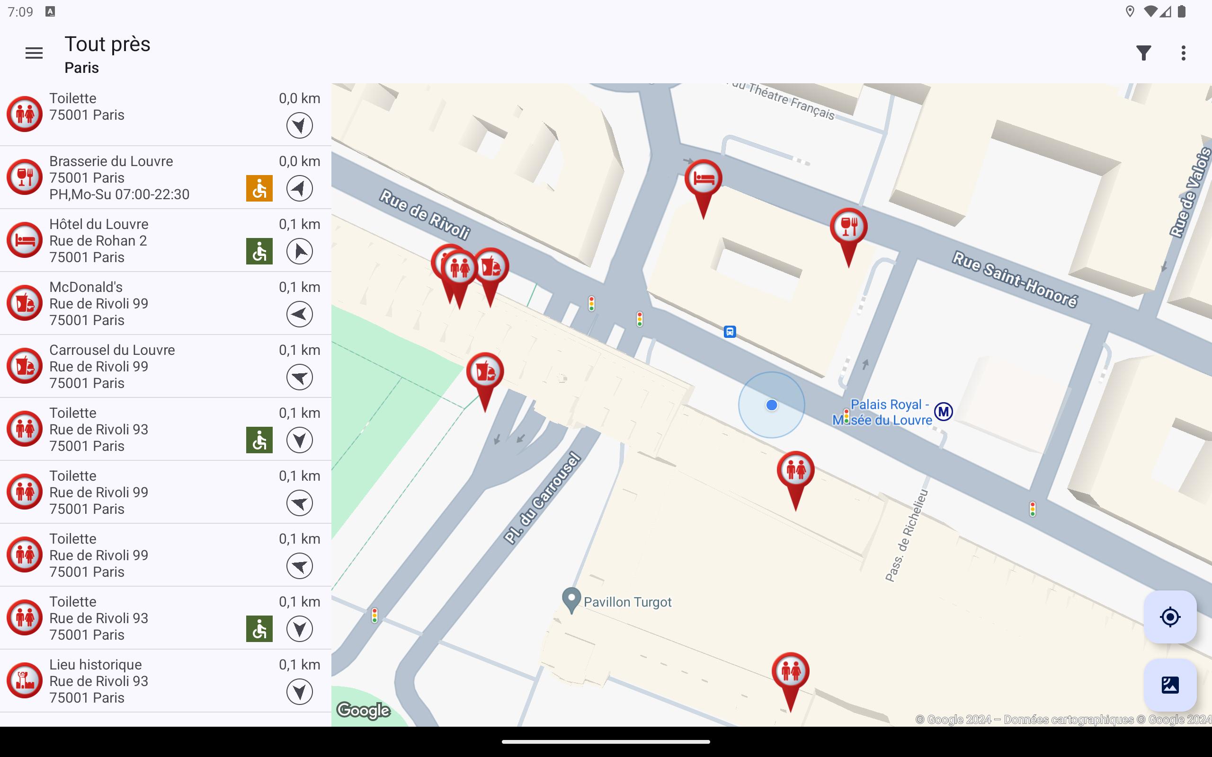
Task: Tap the direction arrow for first Toilette 0,0 km
Action: pos(300,125)
